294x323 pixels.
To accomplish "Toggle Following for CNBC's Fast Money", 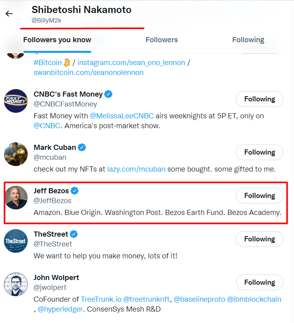I will click(x=259, y=99).
